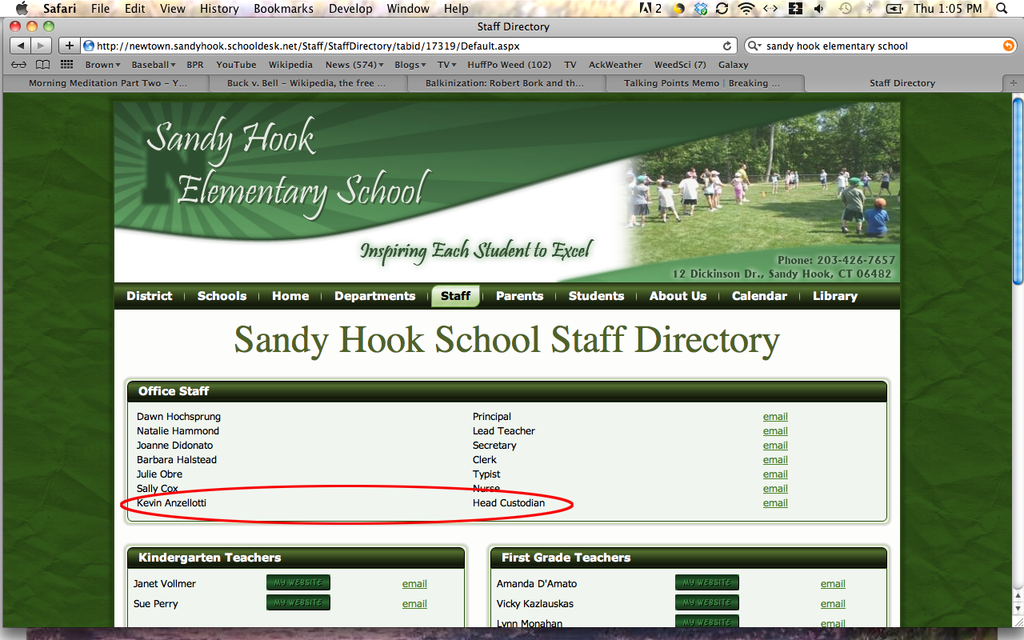Go forward to next page
Screen dimensions: 1024x640
pos(41,46)
